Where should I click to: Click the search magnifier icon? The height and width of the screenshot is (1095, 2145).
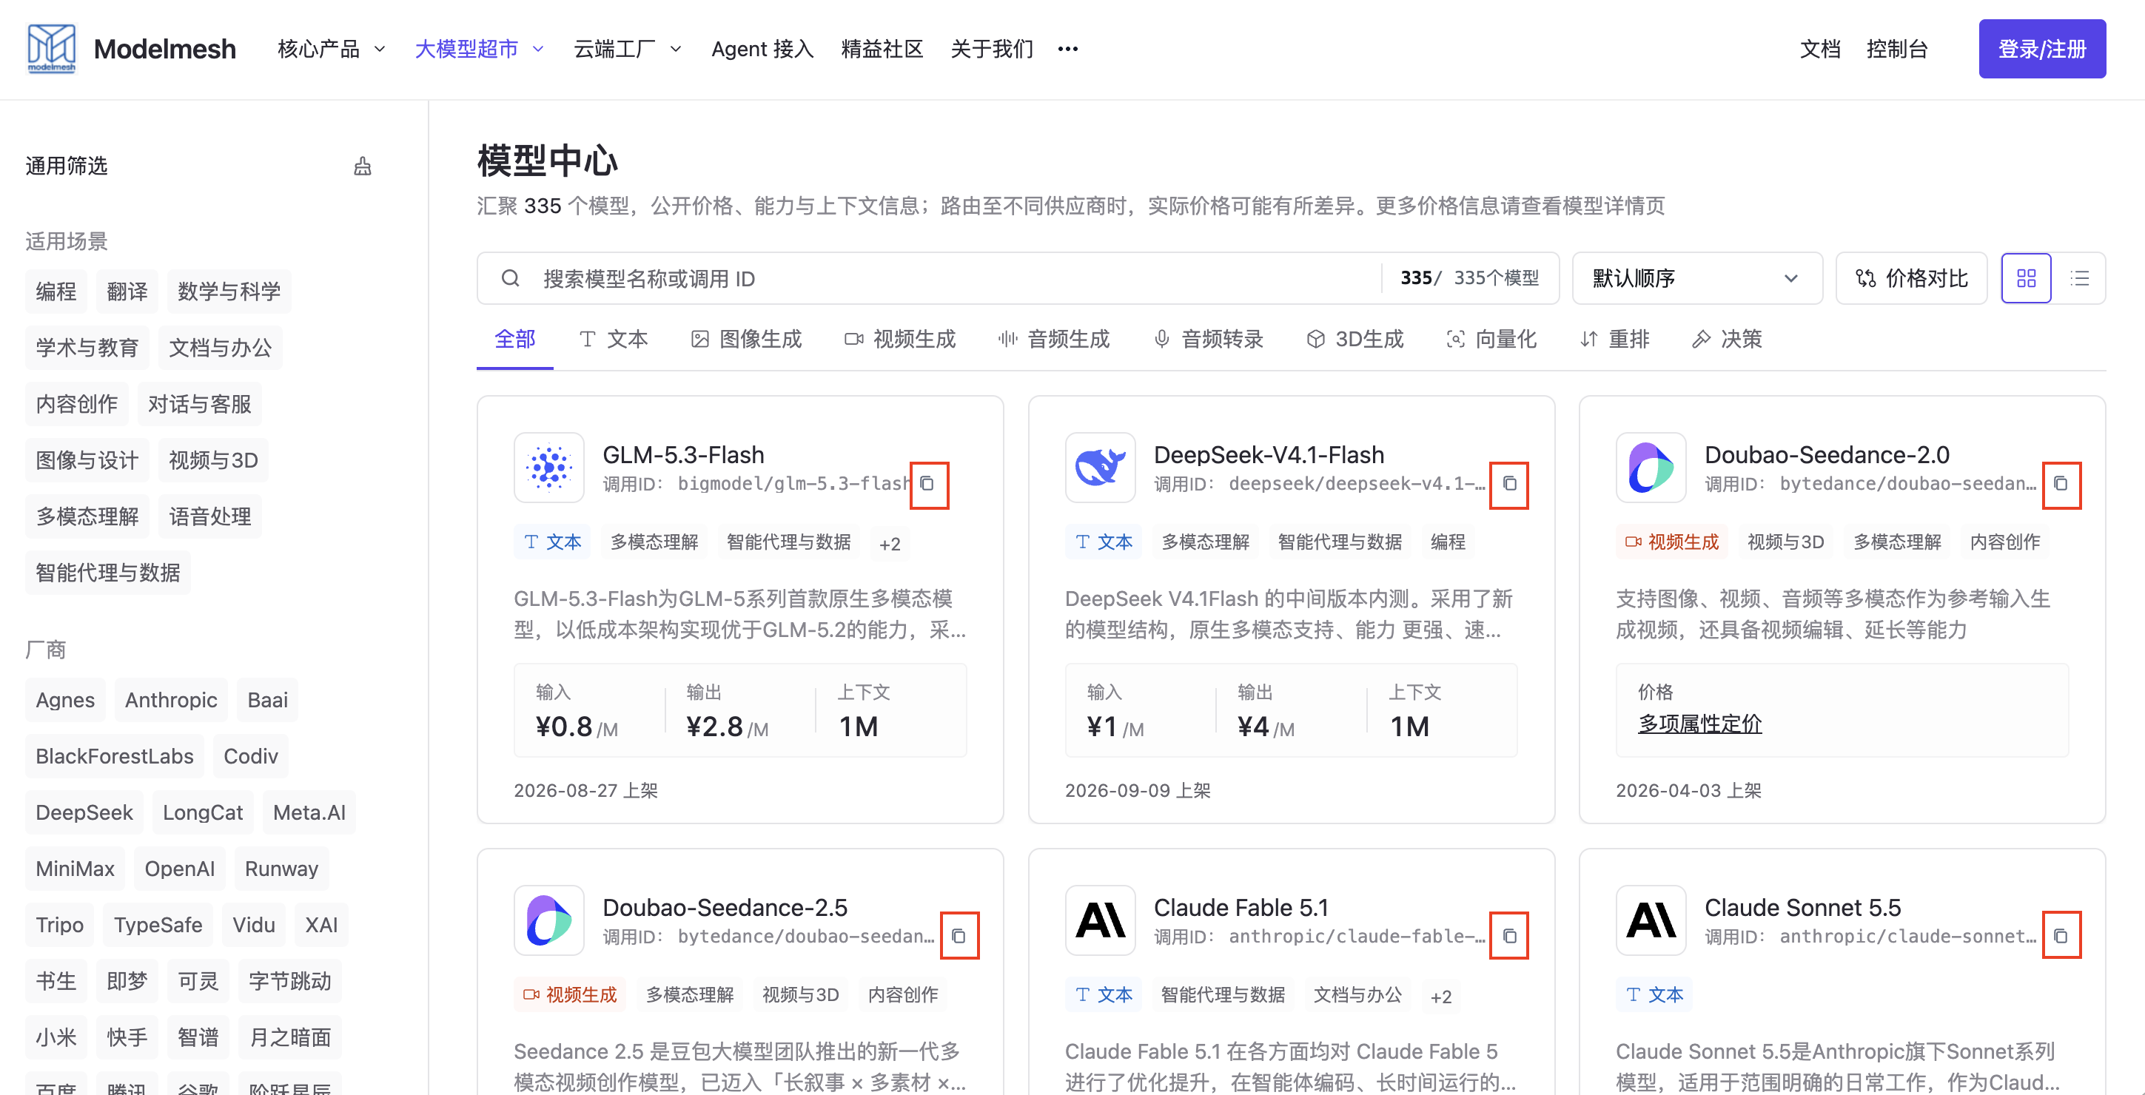tap(511, 279)
